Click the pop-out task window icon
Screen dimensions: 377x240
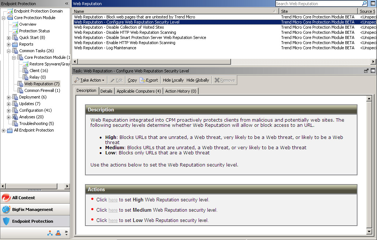coord(366,71)
